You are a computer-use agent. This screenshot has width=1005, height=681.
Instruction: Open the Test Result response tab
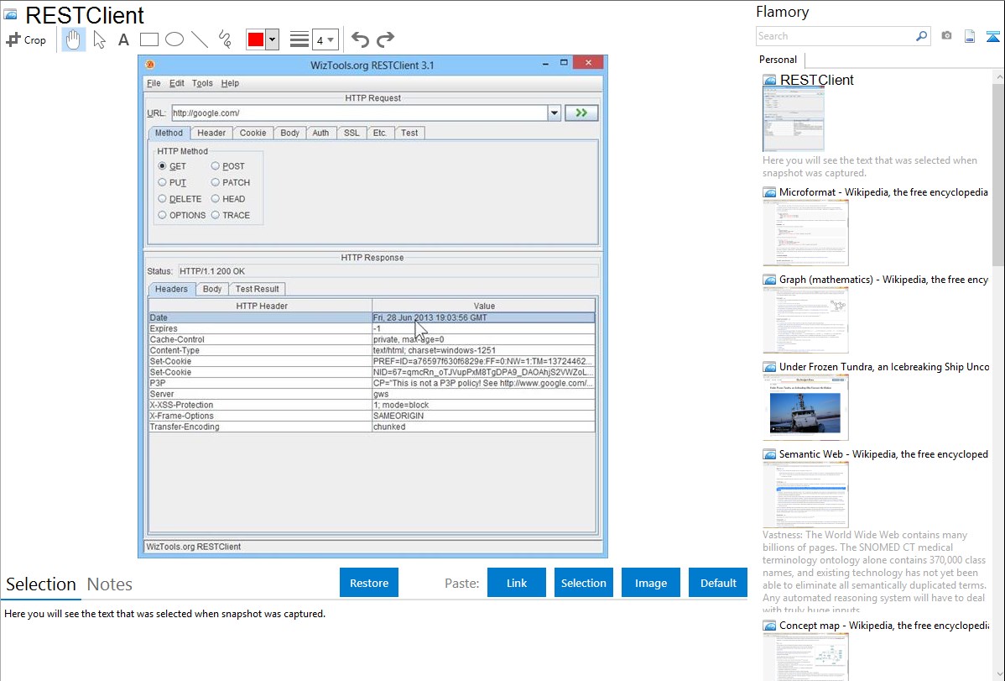point(257,289)
